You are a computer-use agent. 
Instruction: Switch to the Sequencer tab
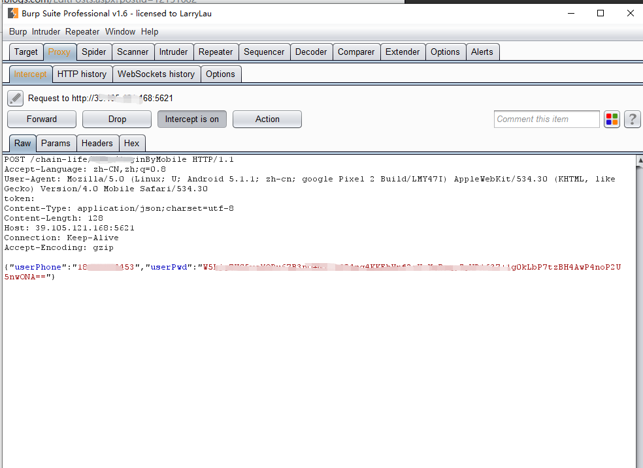click(264, 52)
